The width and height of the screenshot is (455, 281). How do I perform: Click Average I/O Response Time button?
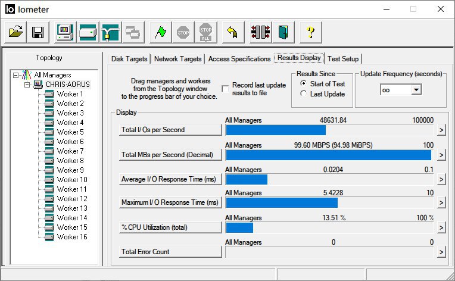pyautogui.click(x=170, y=179)
